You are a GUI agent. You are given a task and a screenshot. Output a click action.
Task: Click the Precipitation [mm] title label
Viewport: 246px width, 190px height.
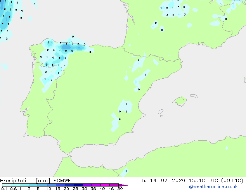point(25,181)
